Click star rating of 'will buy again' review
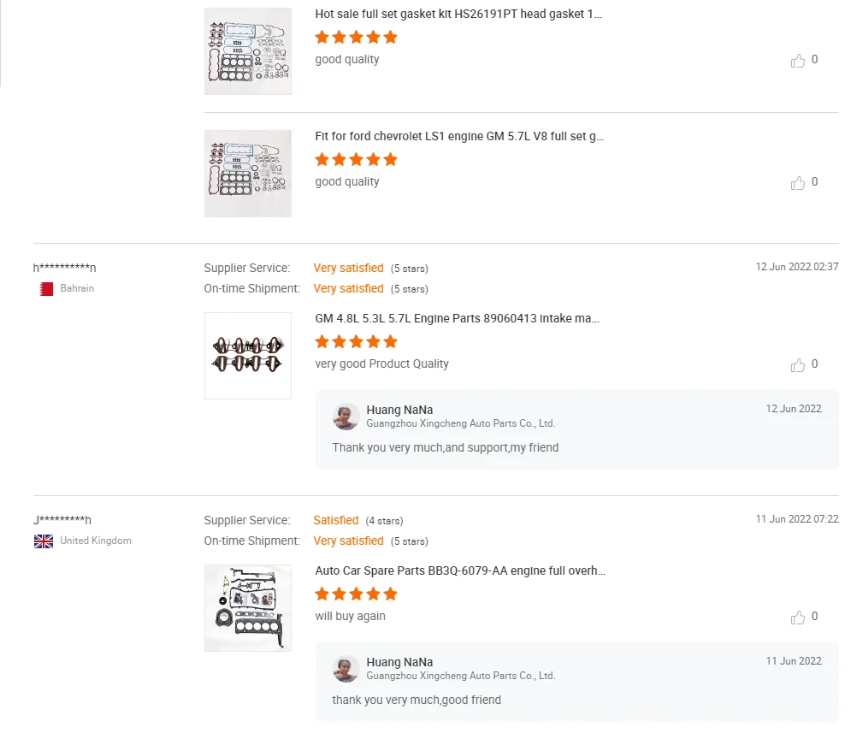Image resolution: width=851 pixels, height=733 pixels. (x=356, y=594)
